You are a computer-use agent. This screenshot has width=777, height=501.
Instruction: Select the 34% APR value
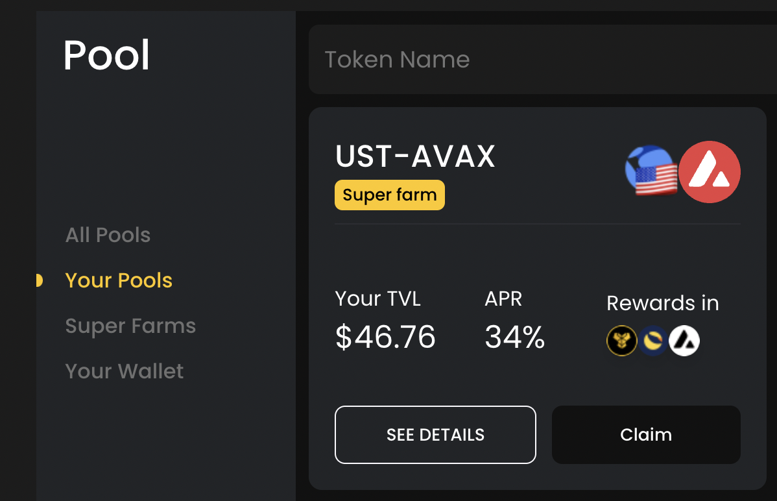click(x=514, y=337)
